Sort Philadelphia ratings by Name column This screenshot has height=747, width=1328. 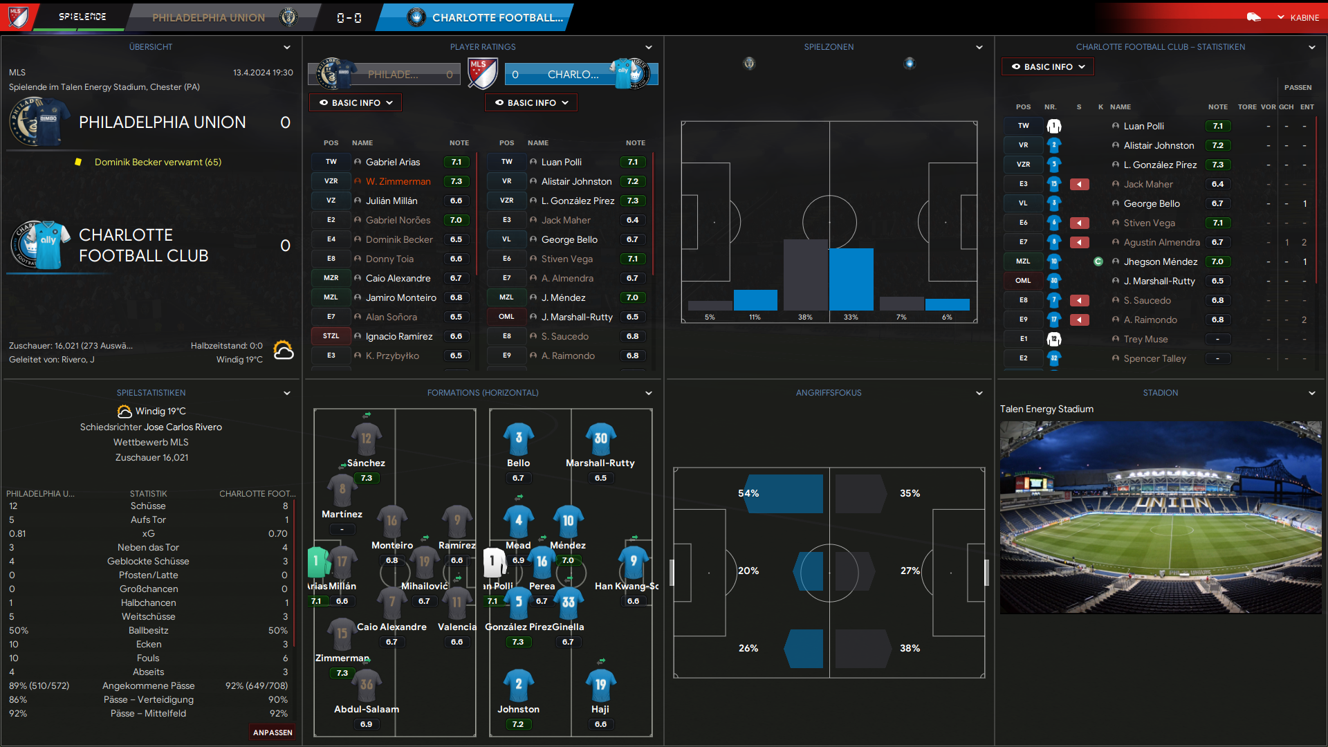coord(362,142)
